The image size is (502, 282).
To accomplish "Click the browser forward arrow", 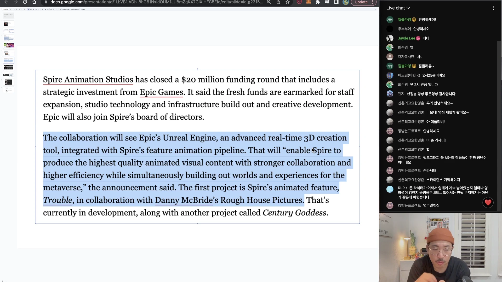I will click(x=16, y=2).
